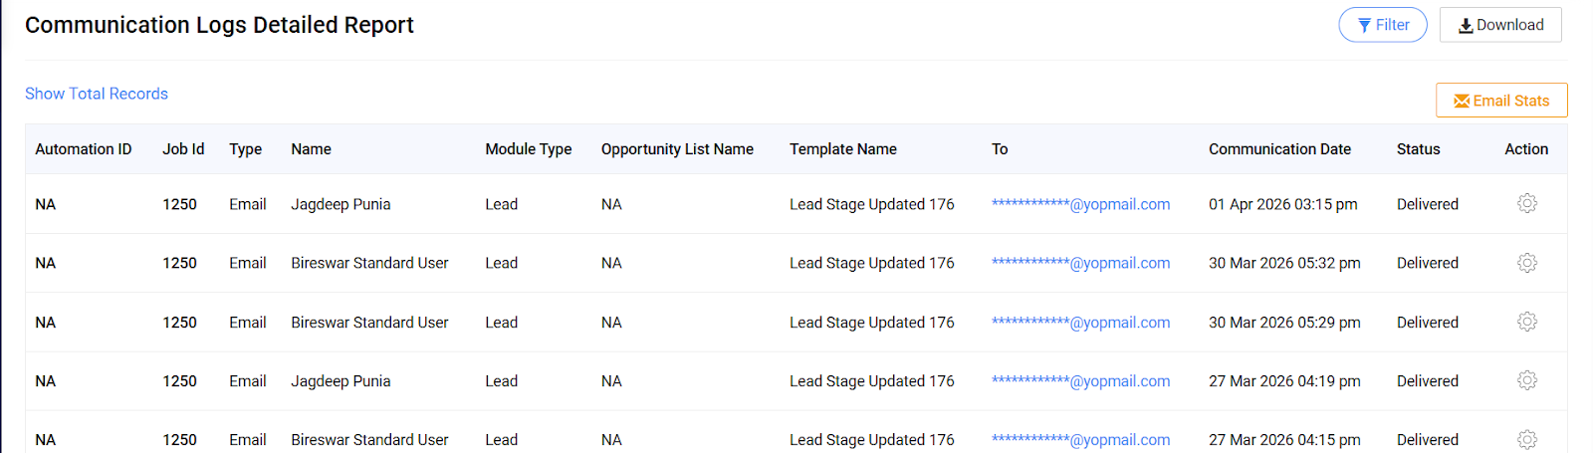Click the Status column header
Image resolution: width=1593 pixels, height=453 pixels.
coord(1418,149)
